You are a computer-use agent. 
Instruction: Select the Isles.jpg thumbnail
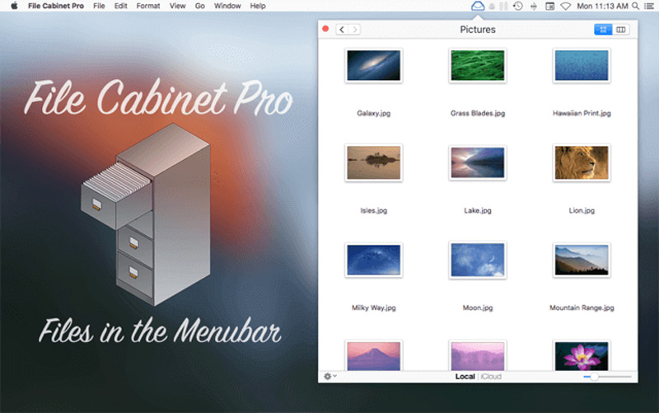374,162
